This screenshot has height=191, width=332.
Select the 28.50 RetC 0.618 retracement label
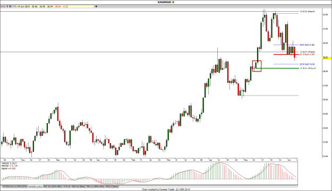[307, 64]
